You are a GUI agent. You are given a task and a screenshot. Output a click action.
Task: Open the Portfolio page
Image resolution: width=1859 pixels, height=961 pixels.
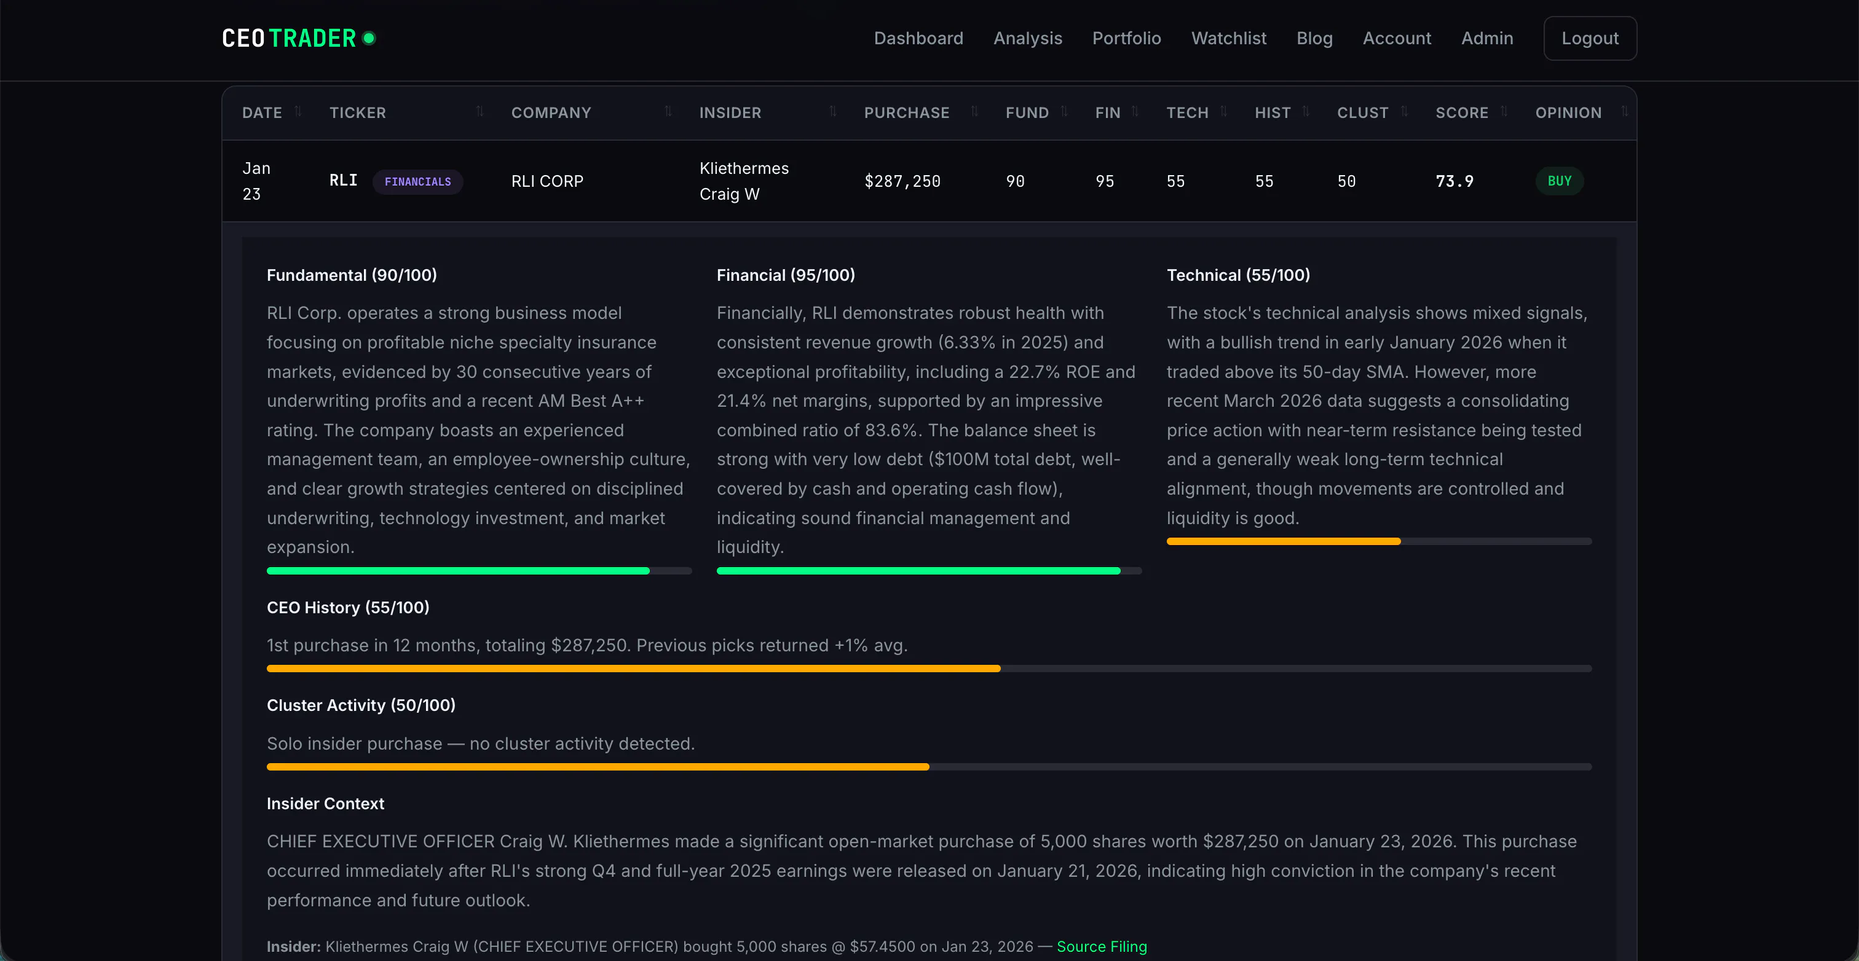tap(1126, 38)
